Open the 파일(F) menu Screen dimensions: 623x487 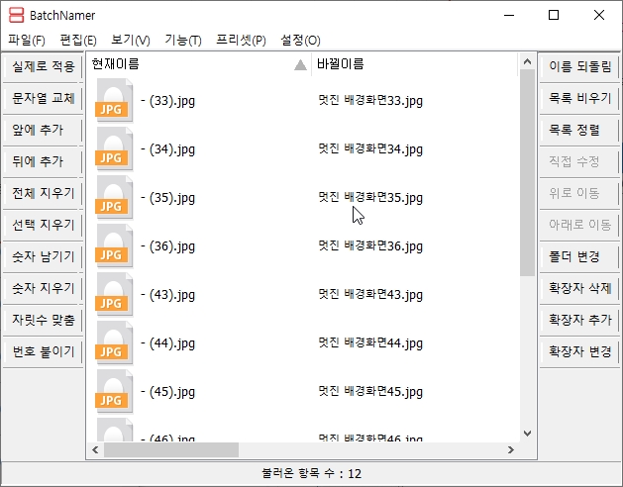click(x=27, y=40)
